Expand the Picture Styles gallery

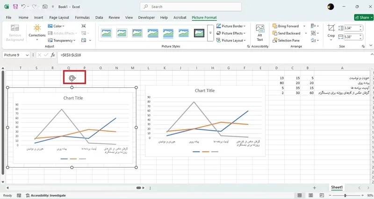(x=210, y=33)
